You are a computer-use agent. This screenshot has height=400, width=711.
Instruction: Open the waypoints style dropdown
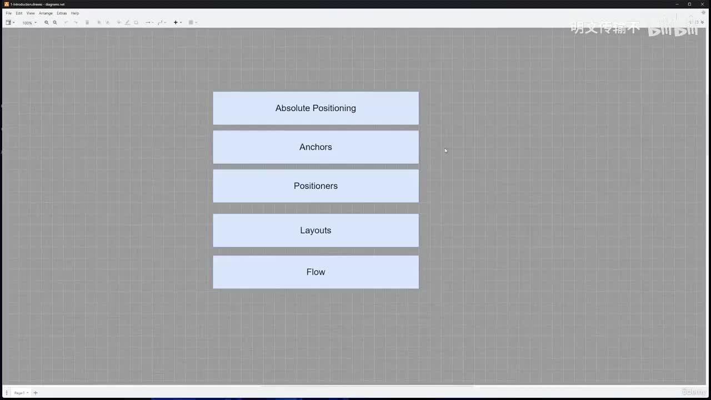(162, 23)
